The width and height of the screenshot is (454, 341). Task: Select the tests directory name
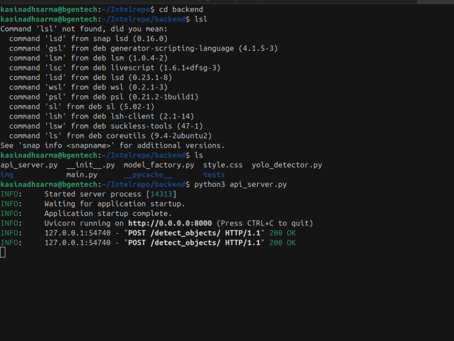pos(214,175)
